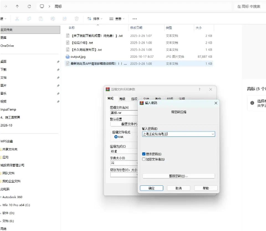The image size is (266, 231).
Task: Click the Rename icon in Explorer toolbar
Action: [x=53, y=19]
